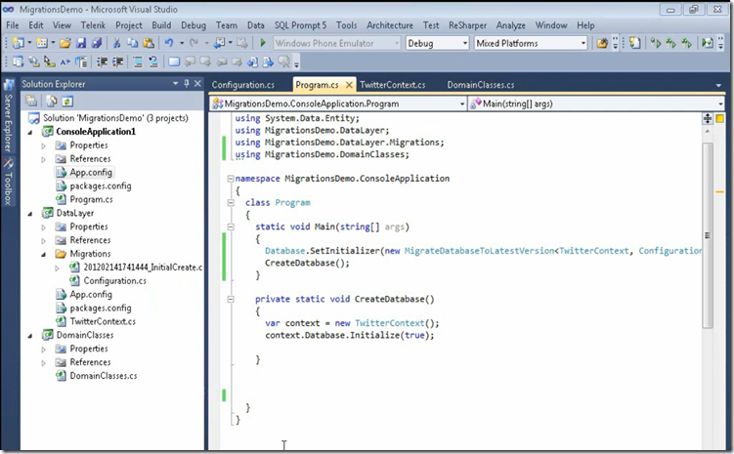Open the Undo history dropdown arrow

point(182,43)
